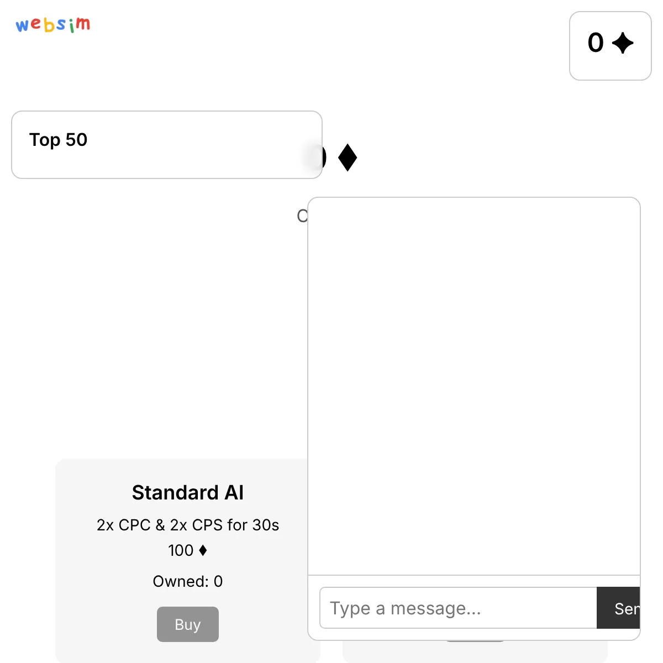Screen dimensions: 663x663
Task: Click the websim logo
Action: 53,25
